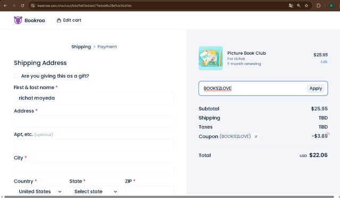This screenshot has height=198, width=340.
Task: Click into the Address input field
Action: (94, 122)
